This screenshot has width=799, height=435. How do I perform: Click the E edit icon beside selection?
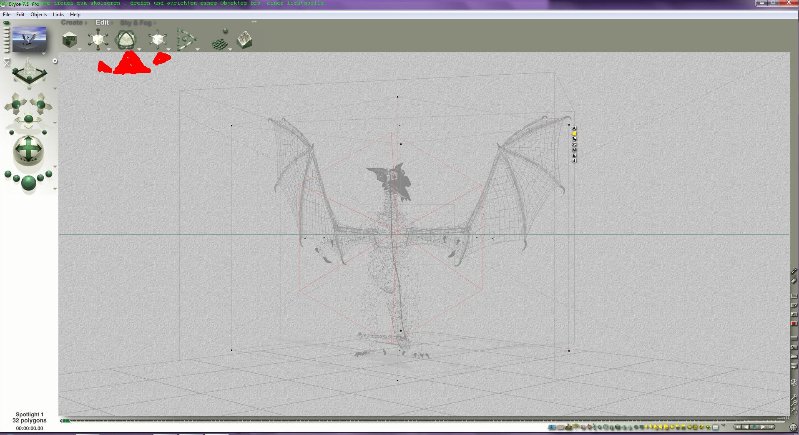pyautogui.click(x=574, y=155)
